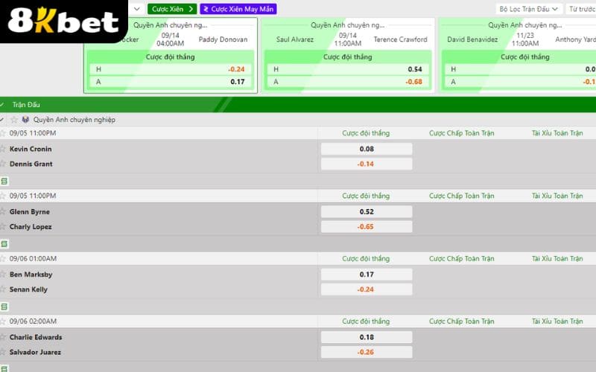Click the boxing league icon beside Quyền Anh
The height and width of the screenshot is (372, 596).
pyautogui.click(x=25, y=120)
